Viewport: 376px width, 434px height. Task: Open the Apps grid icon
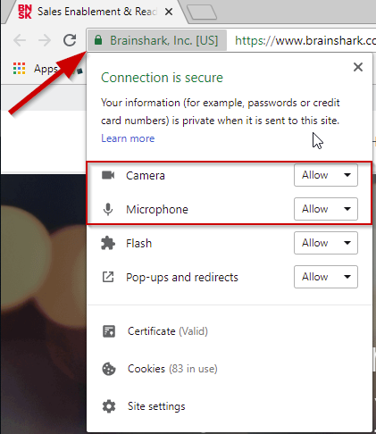pos(19,69)
